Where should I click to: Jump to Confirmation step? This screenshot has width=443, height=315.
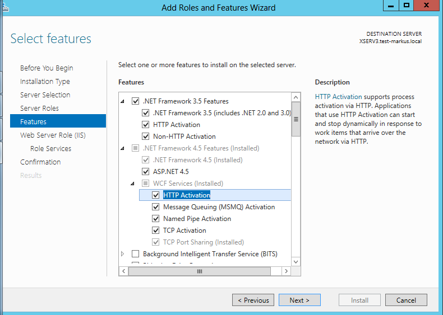pyautogui.click(x=40, y=162)
